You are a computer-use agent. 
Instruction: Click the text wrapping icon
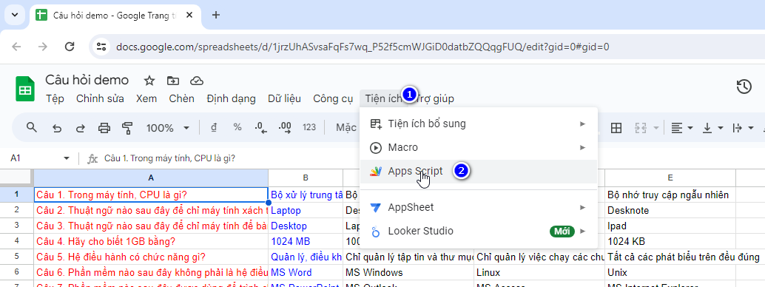[737, 128]
